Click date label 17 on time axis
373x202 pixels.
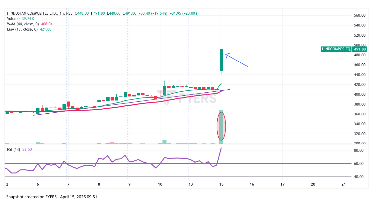click(x=282, y=184)
